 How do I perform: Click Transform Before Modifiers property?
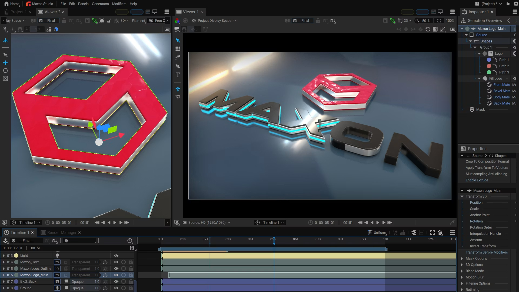click(487, 252)
